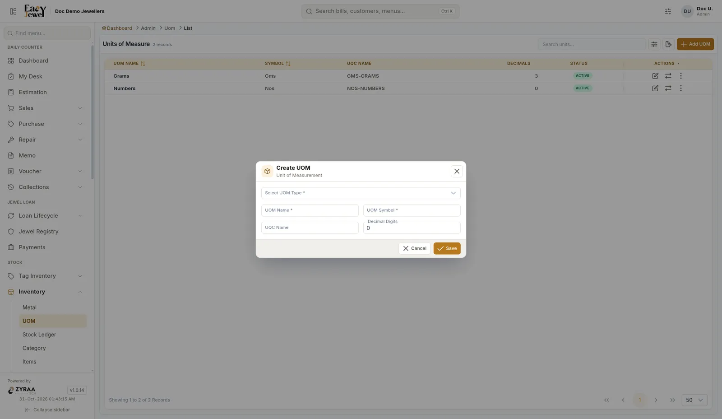Click the Decimal Digits field
The width and height of the screenshot is (722, 419).
pyautogui.click(x=412, y=228)
